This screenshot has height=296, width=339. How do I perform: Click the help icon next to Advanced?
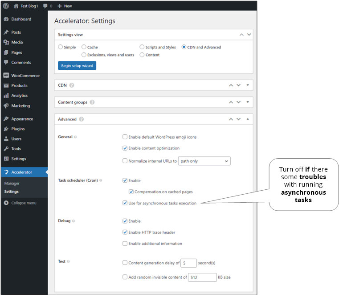tap(82, 119)
